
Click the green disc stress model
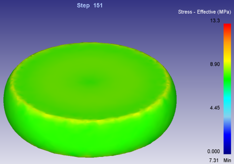point(90,100)
